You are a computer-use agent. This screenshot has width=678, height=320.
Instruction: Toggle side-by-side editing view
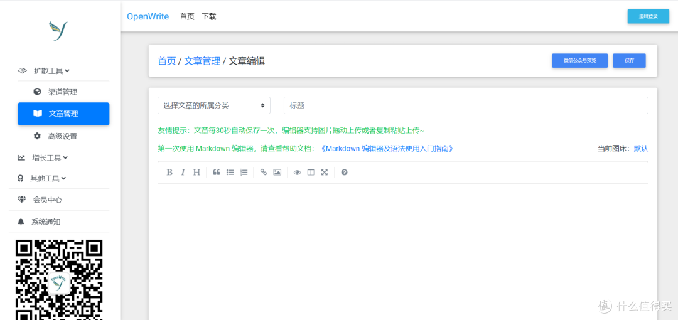point(311,172)
